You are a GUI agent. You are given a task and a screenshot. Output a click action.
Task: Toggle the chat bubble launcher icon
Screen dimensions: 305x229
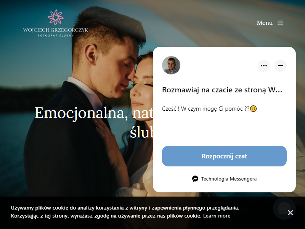click(x=284, y=208)
